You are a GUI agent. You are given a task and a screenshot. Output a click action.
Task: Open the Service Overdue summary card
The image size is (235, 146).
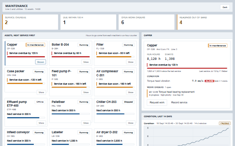click(30, 22)
